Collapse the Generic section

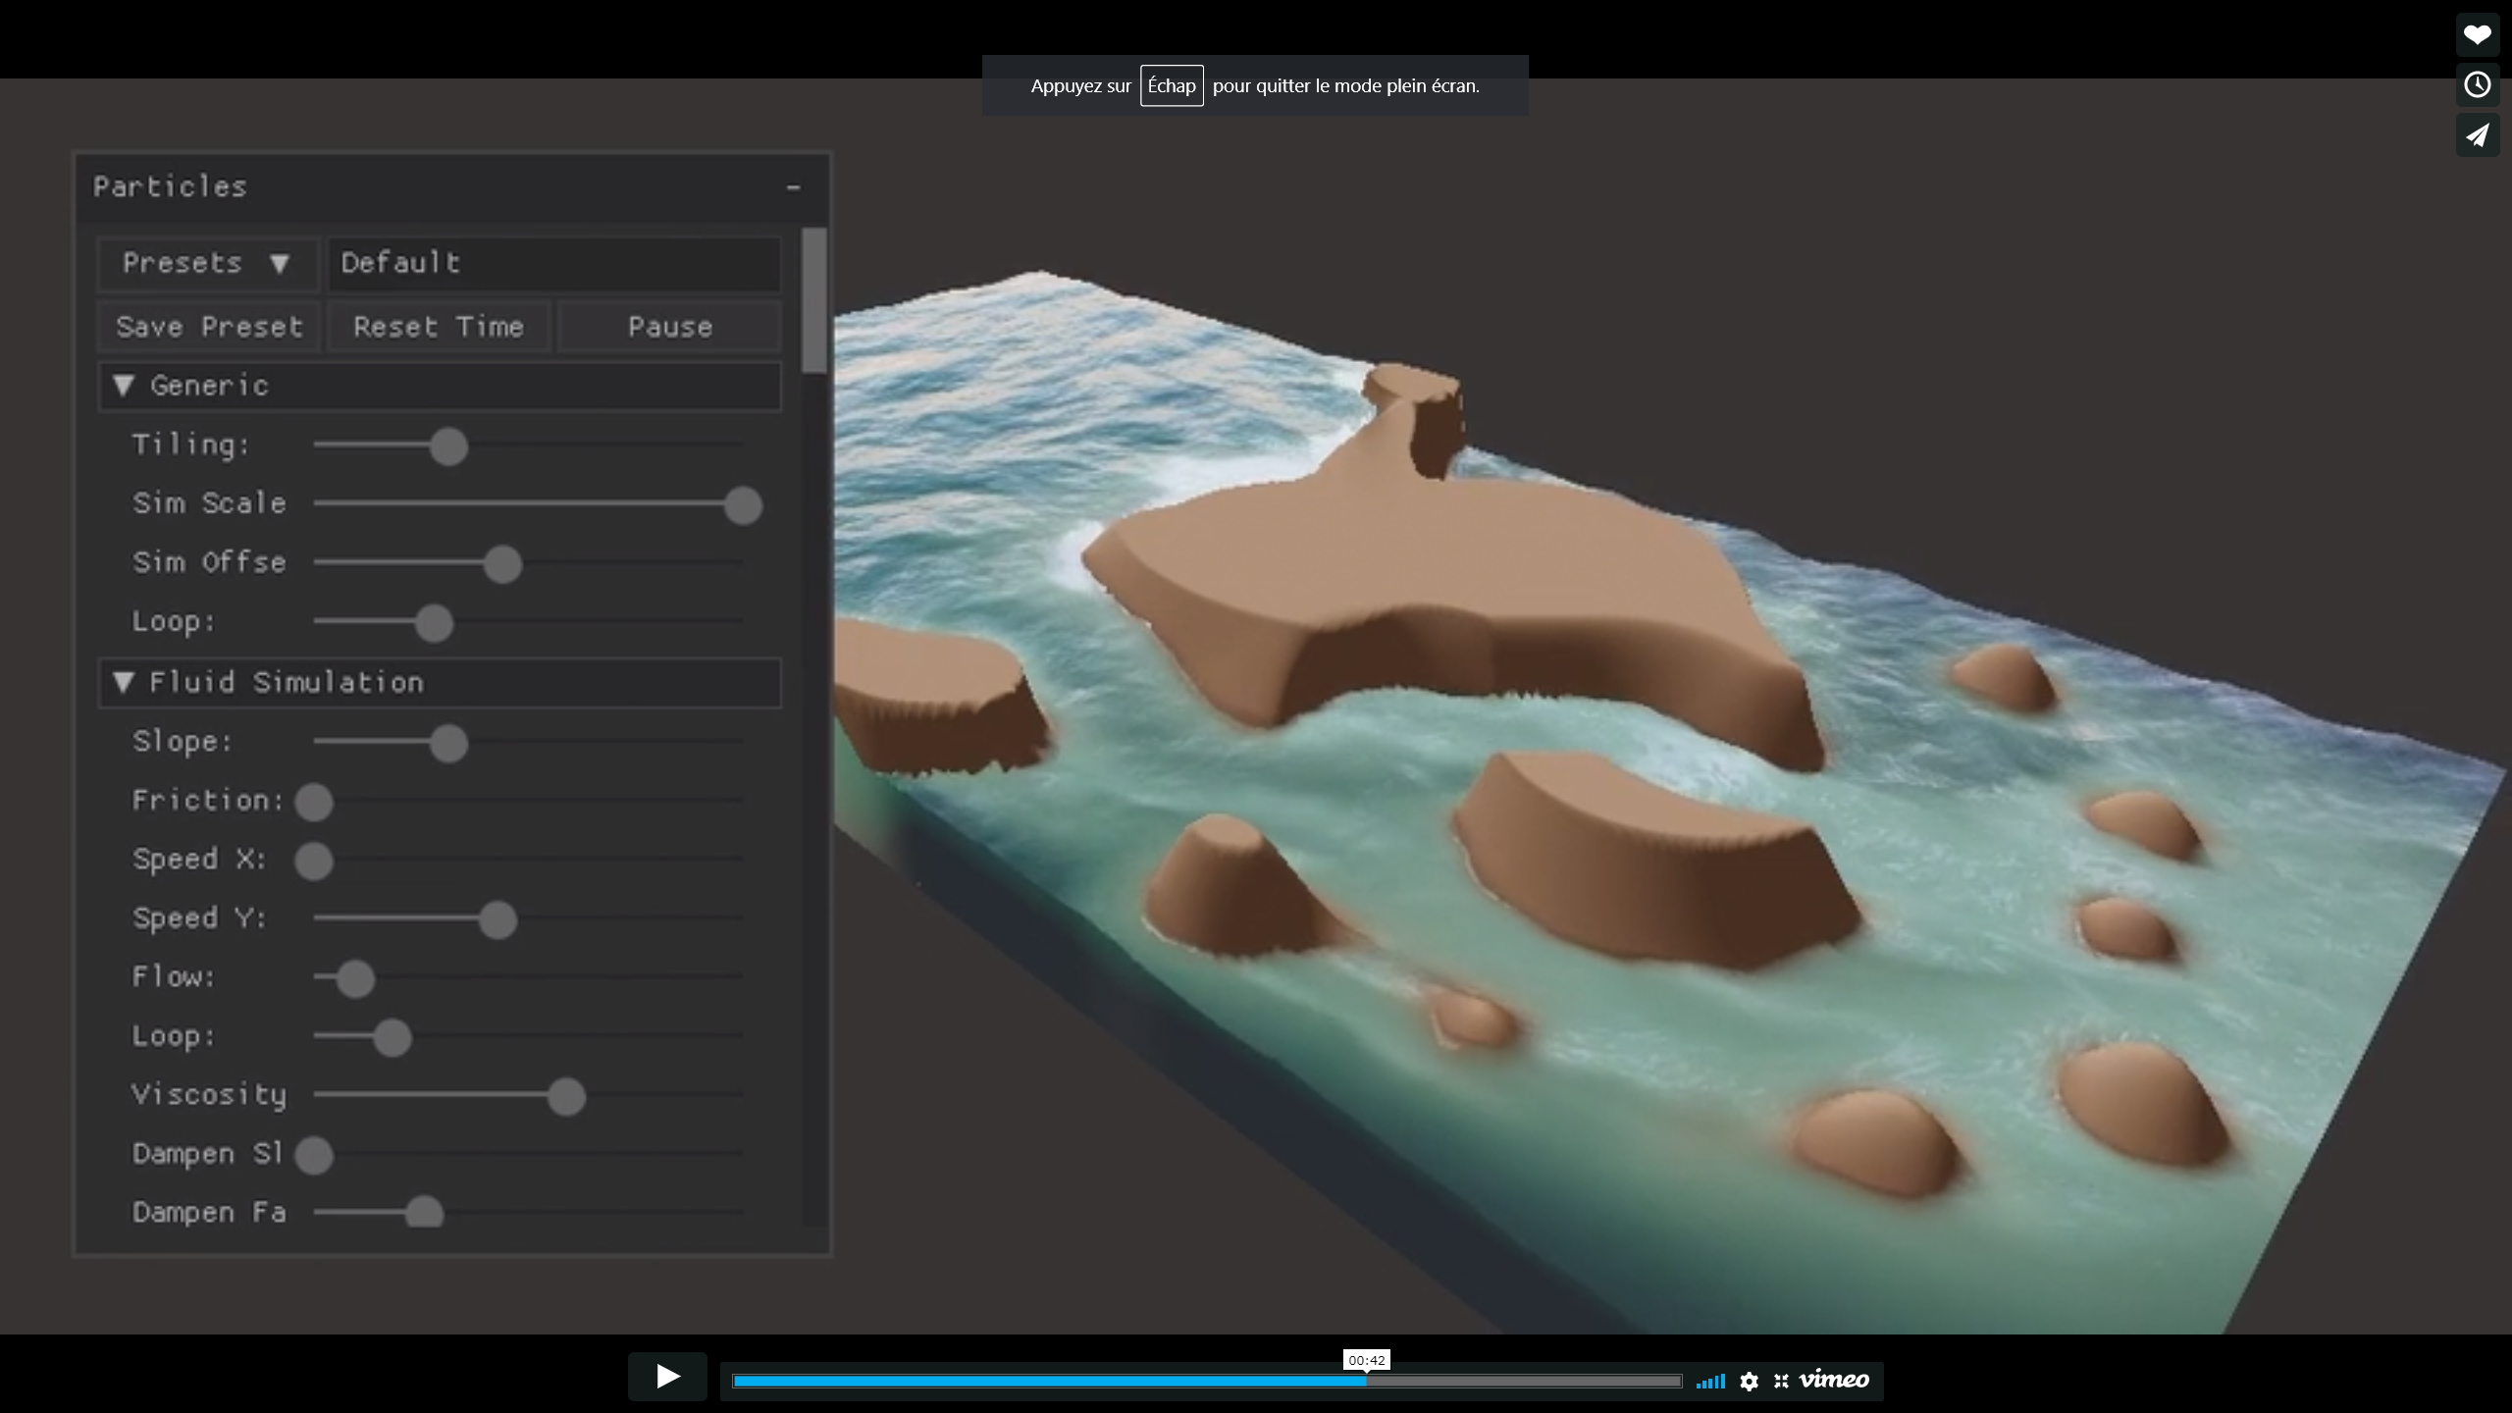coord(440,386)
